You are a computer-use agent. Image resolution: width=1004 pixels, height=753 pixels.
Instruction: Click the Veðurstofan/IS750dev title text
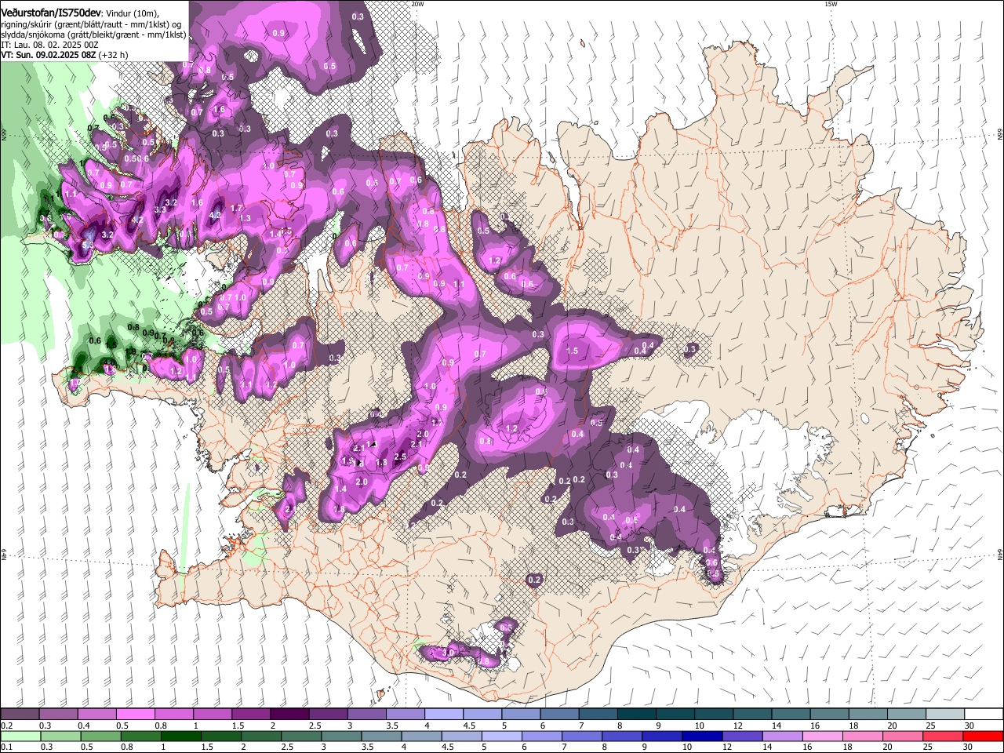51,13
